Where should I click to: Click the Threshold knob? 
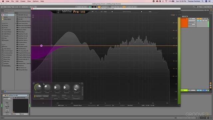[38, 87]
